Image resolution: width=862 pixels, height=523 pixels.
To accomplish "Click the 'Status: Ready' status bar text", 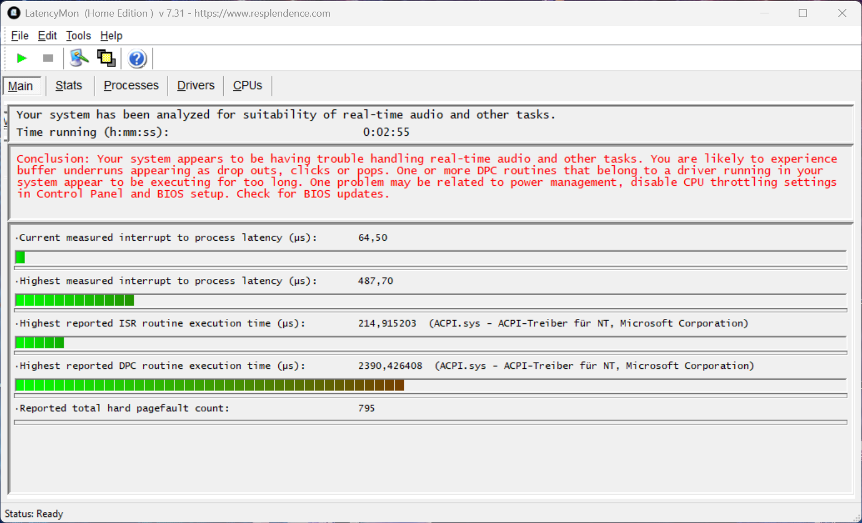I will click(34, 514).
